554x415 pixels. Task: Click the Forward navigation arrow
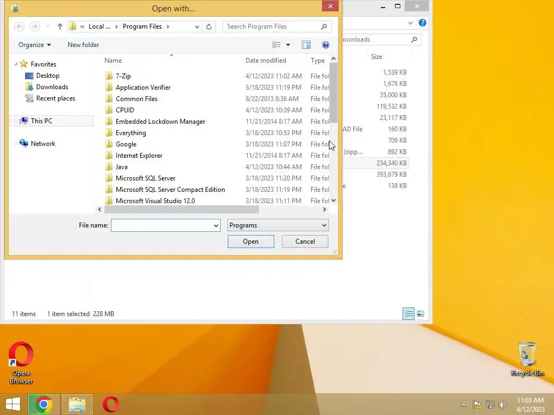click(x=35, y=26)
